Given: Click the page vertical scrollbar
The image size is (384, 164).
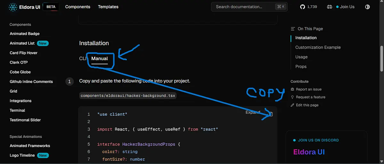Looking at the screenshot, I should point(381,59).
